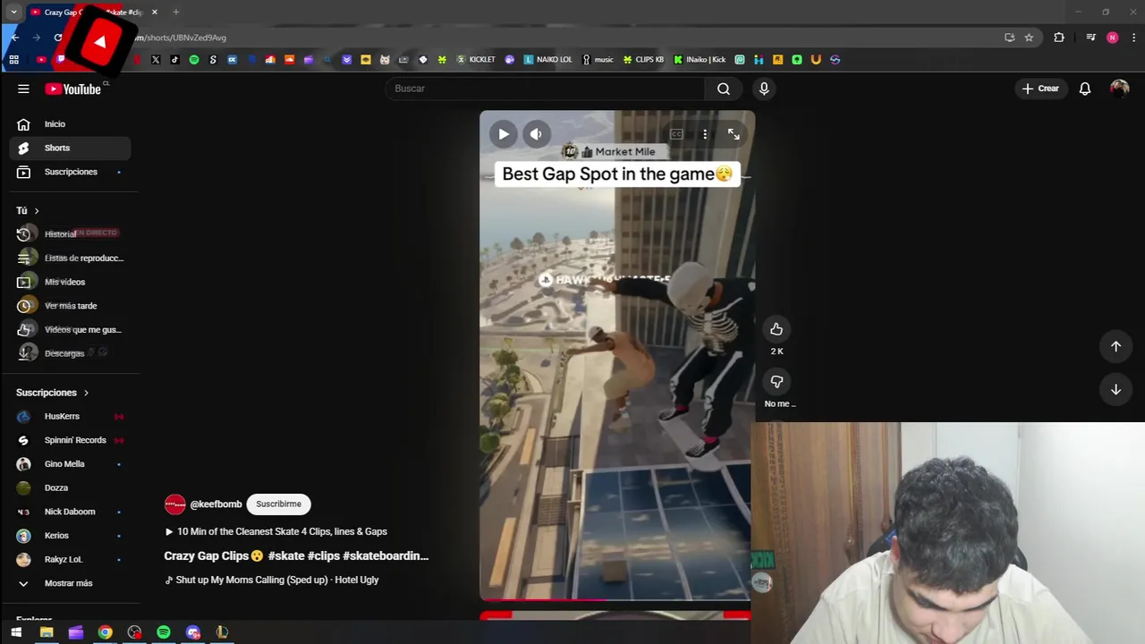Open the Shut up My Moms Calling sound
Viewport: 1145px width, 644px height.
271,580
